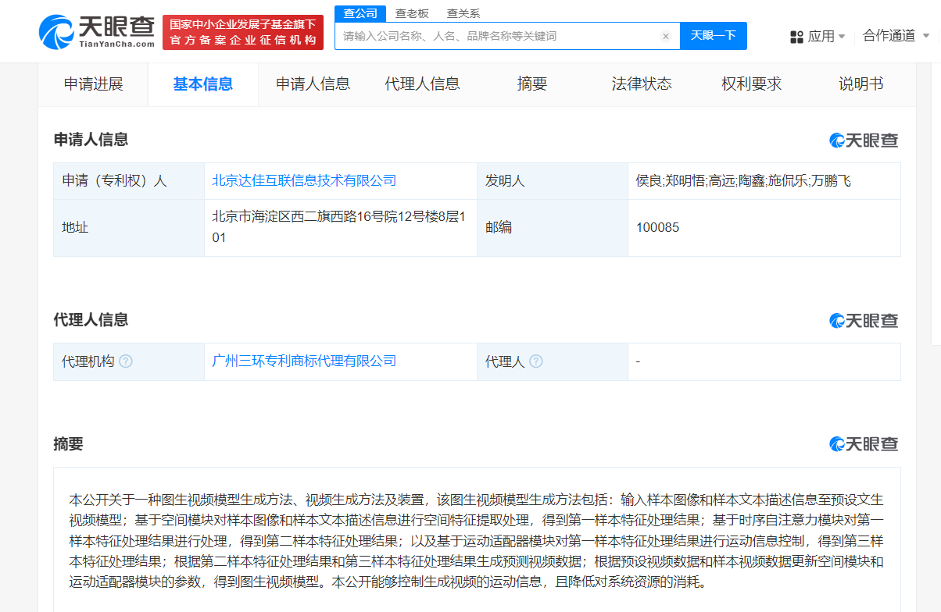The width and height of the screenshot is (941, 612).
Task: Expand the 应用 dropdown arrow
Action: click(842, 37)
